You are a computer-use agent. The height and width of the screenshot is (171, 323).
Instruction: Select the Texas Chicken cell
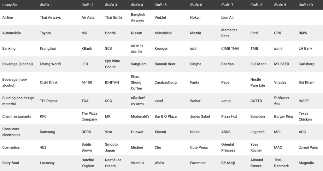click(x=305, y=116)
